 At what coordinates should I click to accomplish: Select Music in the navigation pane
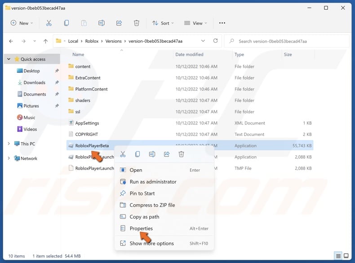click(x=29, y=118)
